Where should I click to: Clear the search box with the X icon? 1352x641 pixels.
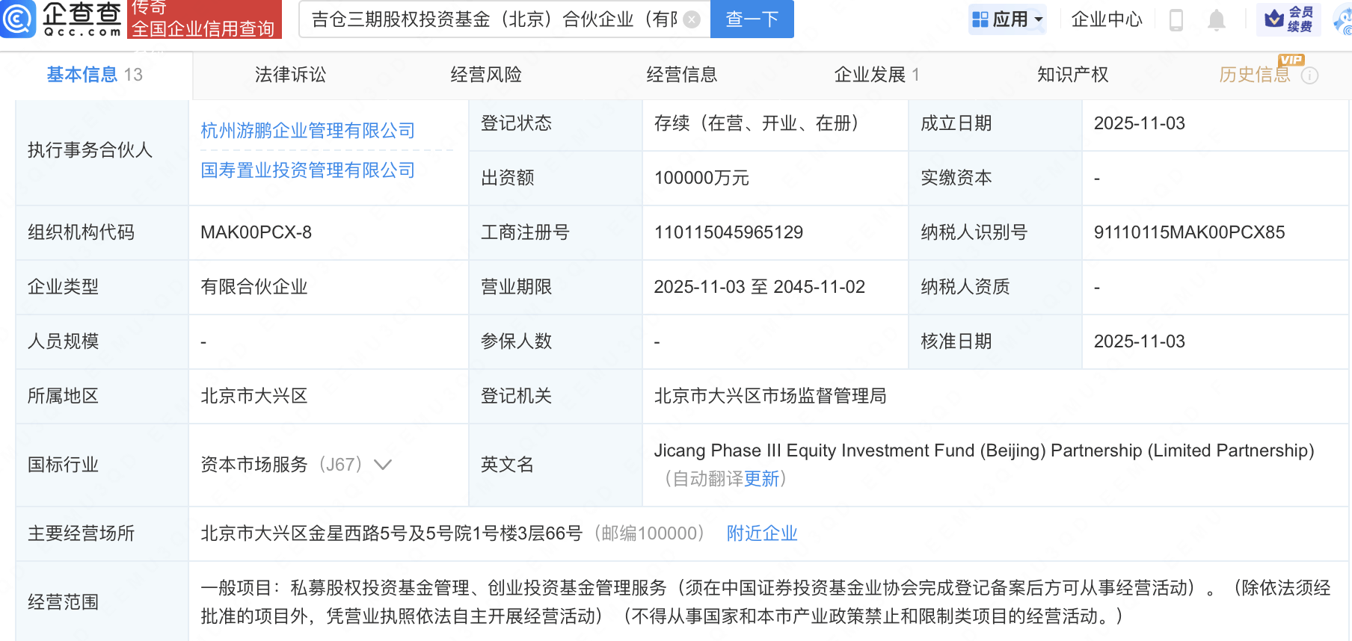(x=692, y=19)
